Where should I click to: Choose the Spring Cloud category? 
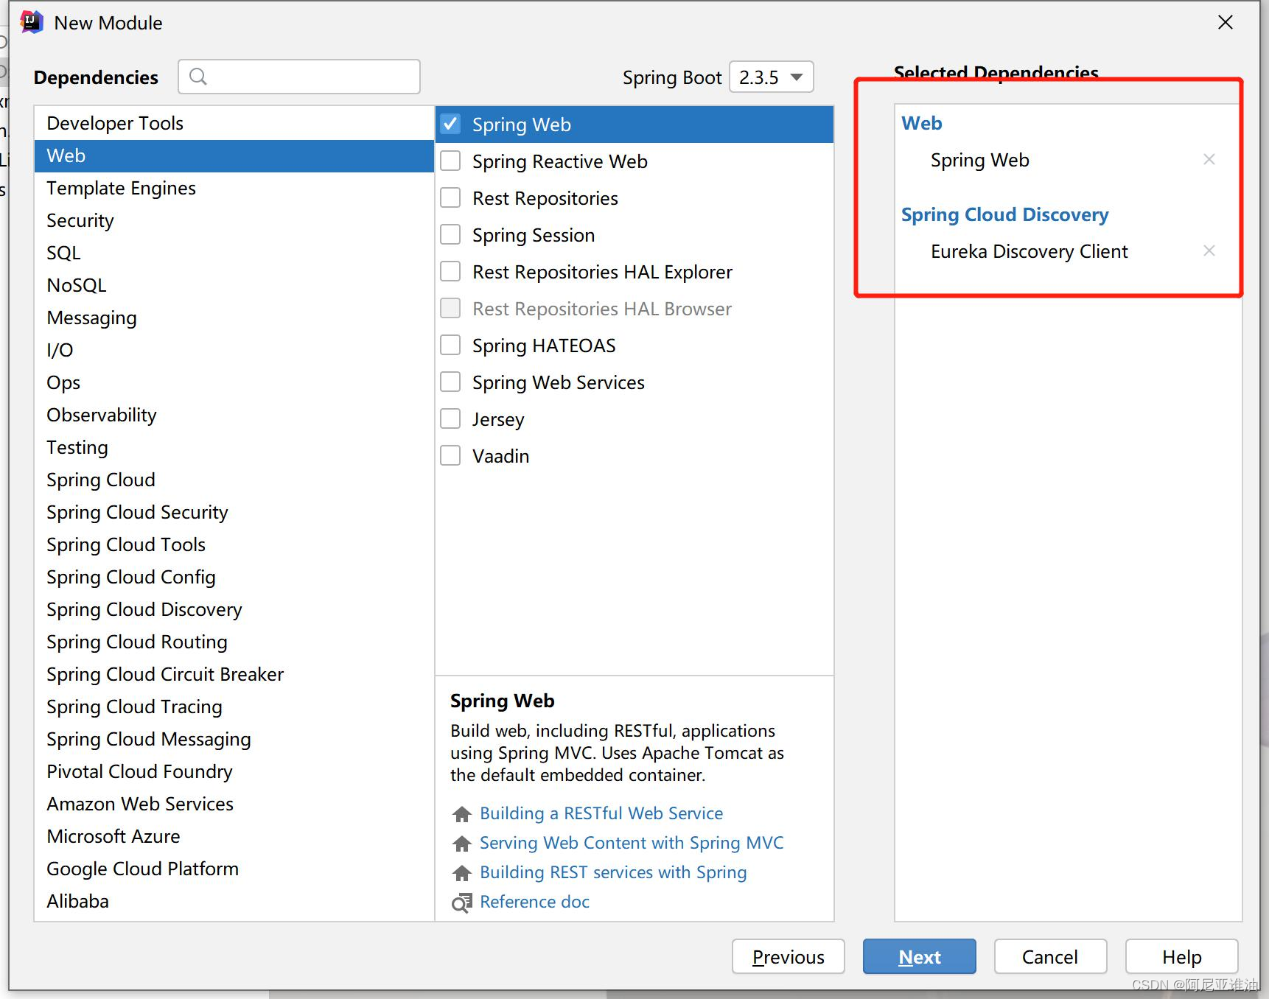click(234, 480)
